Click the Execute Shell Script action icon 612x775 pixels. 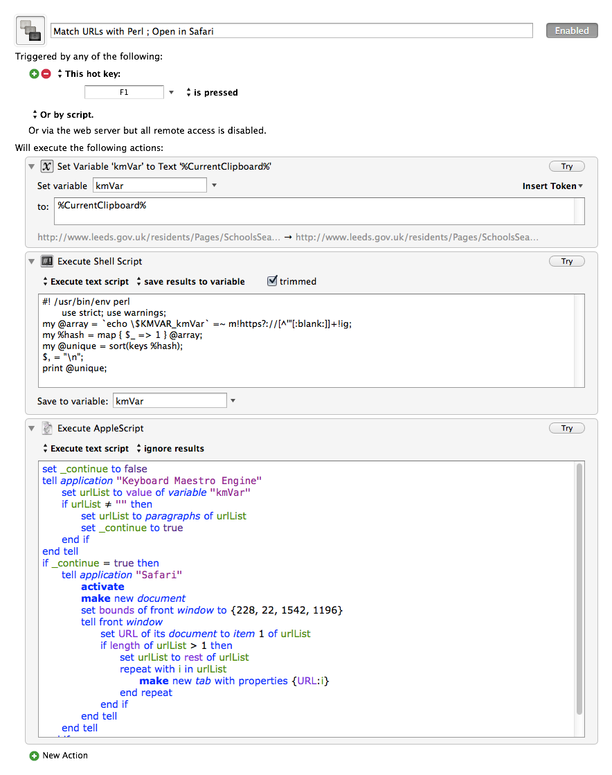[x=47, y=261]
